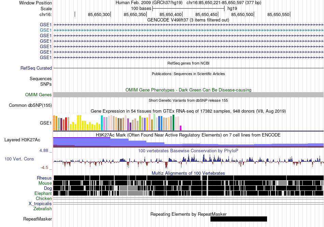Image resolution: width=324 pixels, height=227 pixels.
Task: Click the SNPs track label
Action: (46, 84)
